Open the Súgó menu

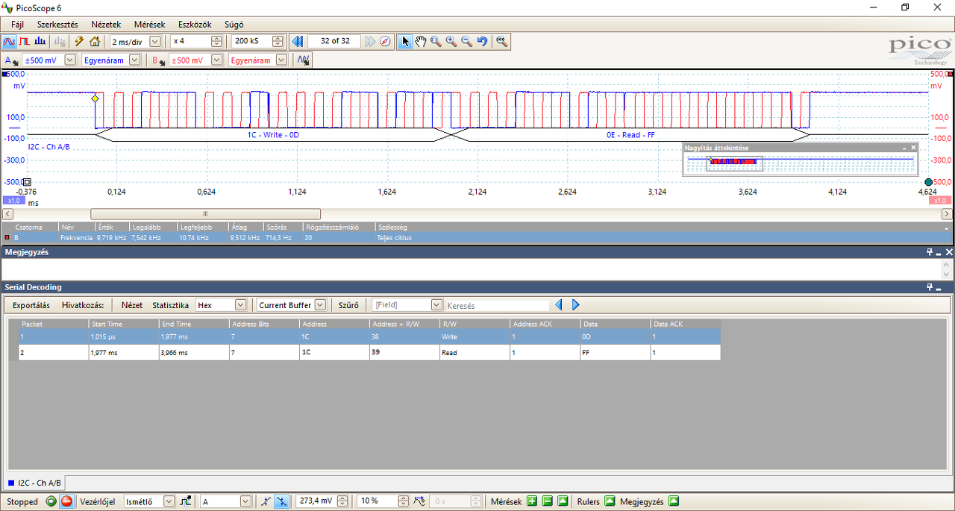[x=234, y=25]
